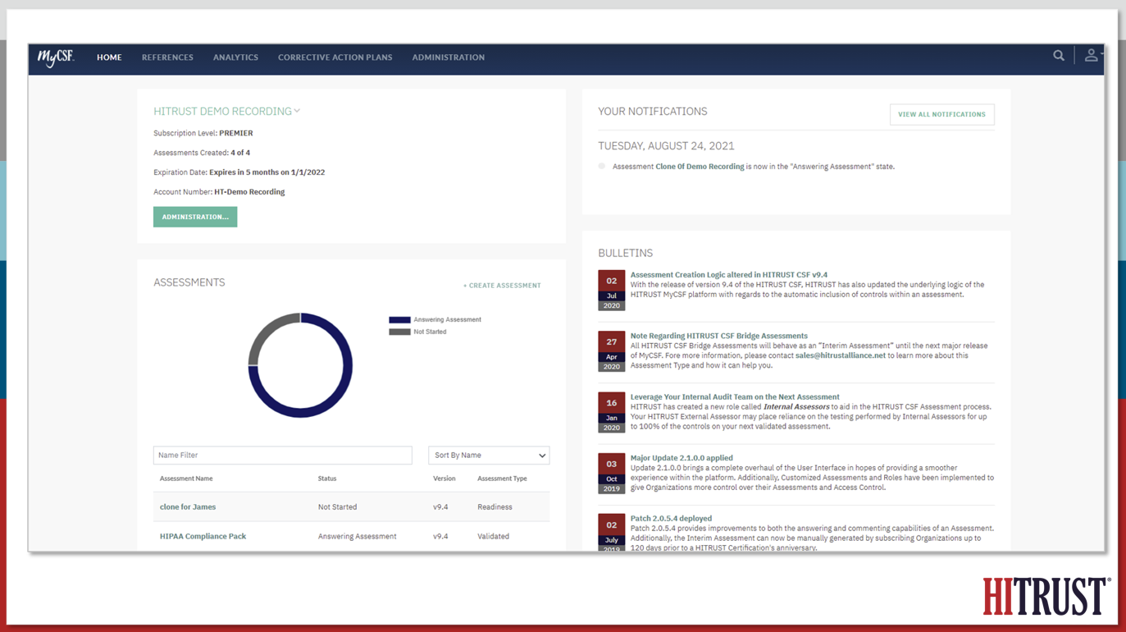Click the green ADMINISTRATION button
The height and width of the screenshot is (632, 1126).
pos(194,216)
